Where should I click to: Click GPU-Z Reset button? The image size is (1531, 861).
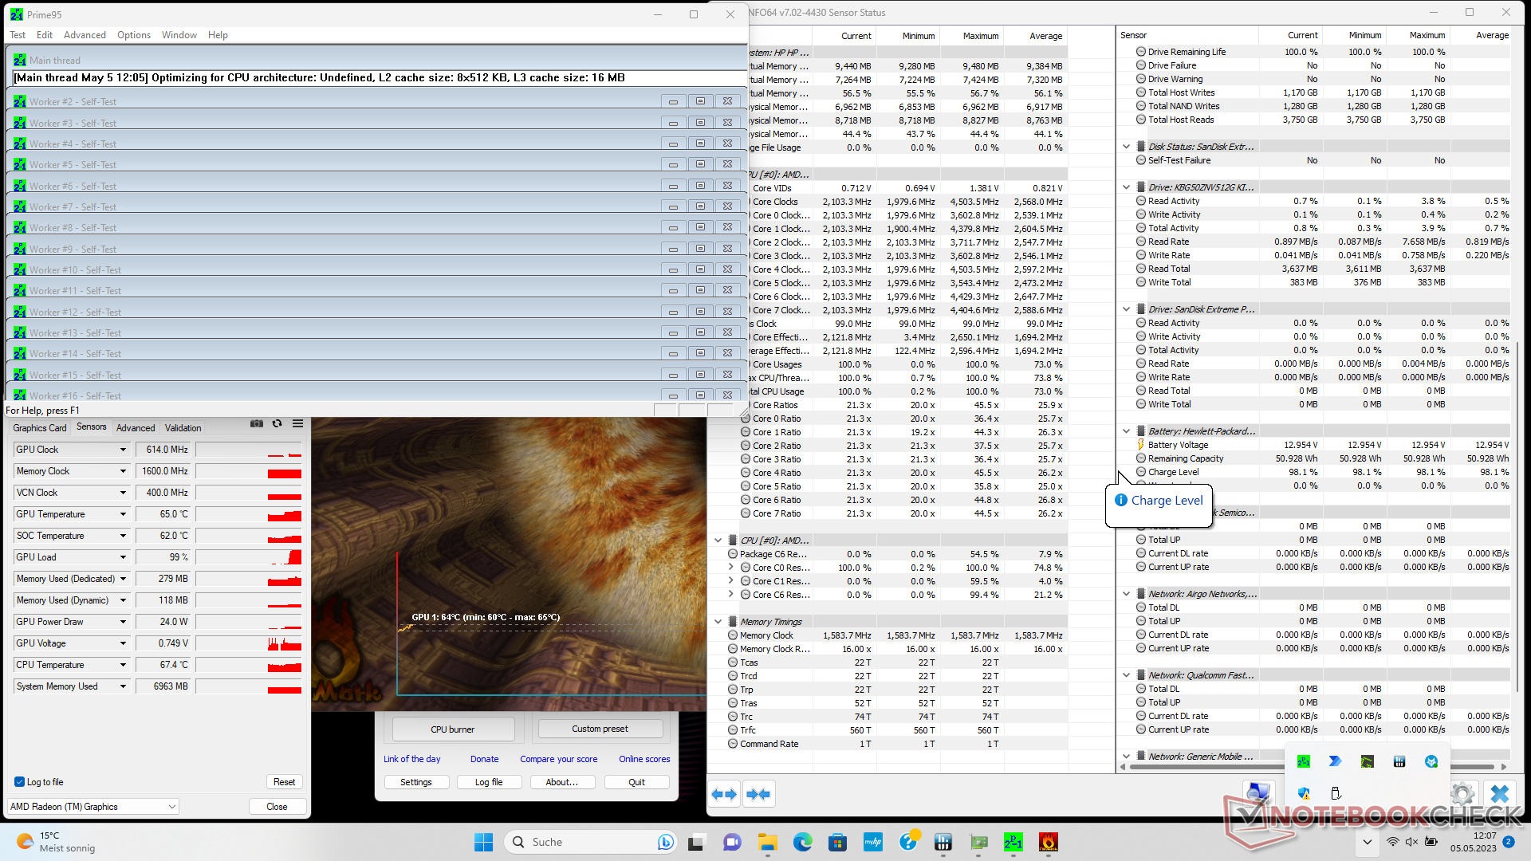tap(285, 782)
